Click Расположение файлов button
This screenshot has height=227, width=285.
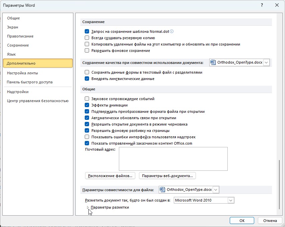point(110,175)
